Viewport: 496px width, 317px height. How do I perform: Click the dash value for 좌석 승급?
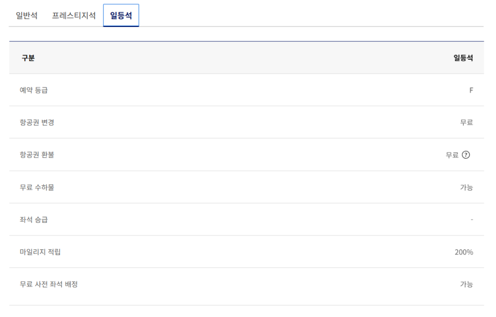472,220
